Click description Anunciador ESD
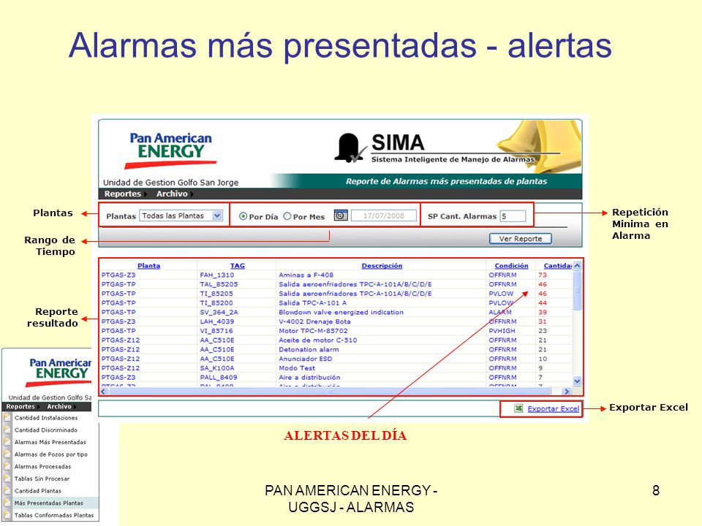 pos(306,359)
